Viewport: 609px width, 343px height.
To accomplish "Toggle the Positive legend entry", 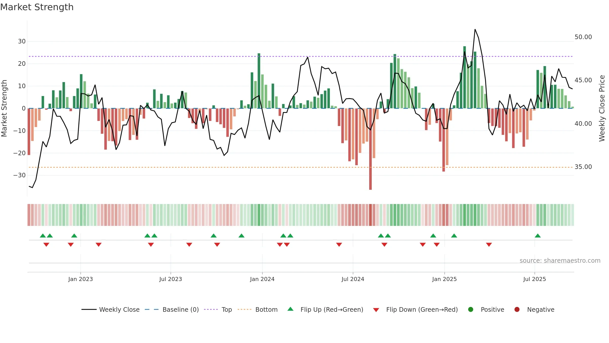I will [486, 309].
